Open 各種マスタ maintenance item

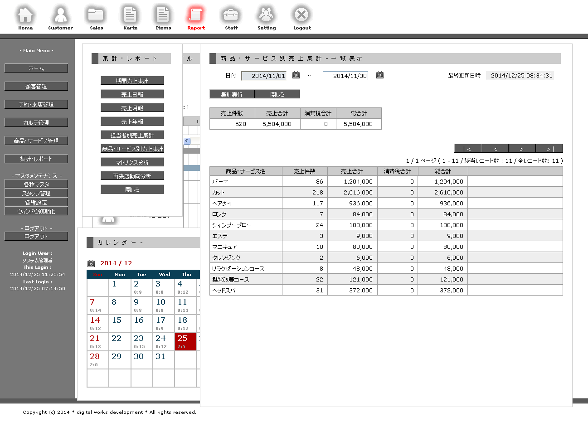point(36,184)
